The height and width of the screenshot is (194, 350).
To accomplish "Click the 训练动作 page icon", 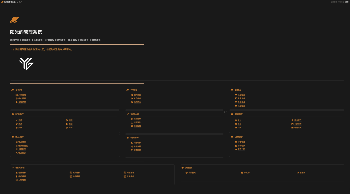I will (132, 143).
